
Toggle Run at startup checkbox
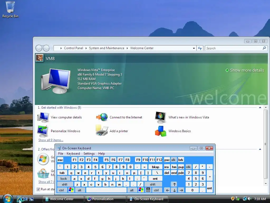[x=38, y=189]
